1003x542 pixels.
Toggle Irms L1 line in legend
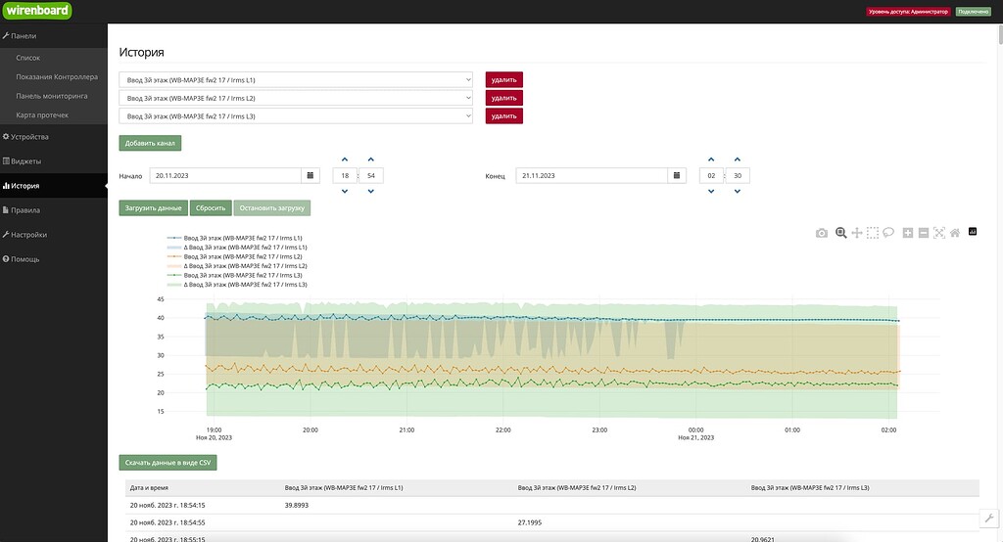coord(235,238)
